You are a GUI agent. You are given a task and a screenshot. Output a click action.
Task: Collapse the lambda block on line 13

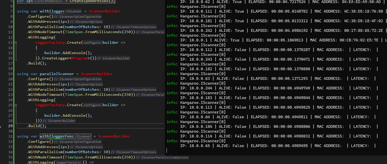[x=16, y=42]
